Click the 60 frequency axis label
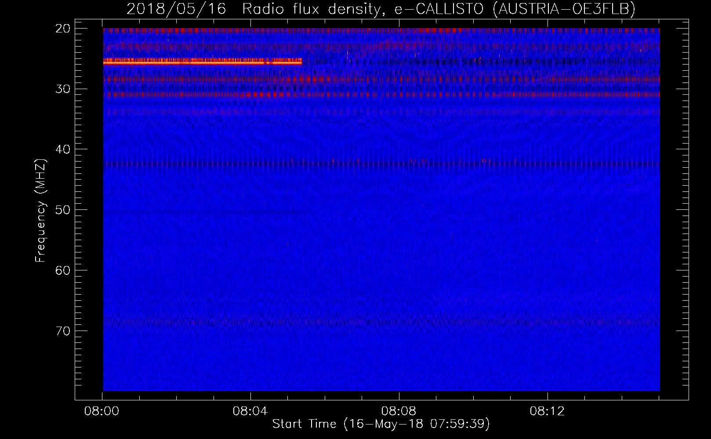711x439 pixels. click(63, 270)
